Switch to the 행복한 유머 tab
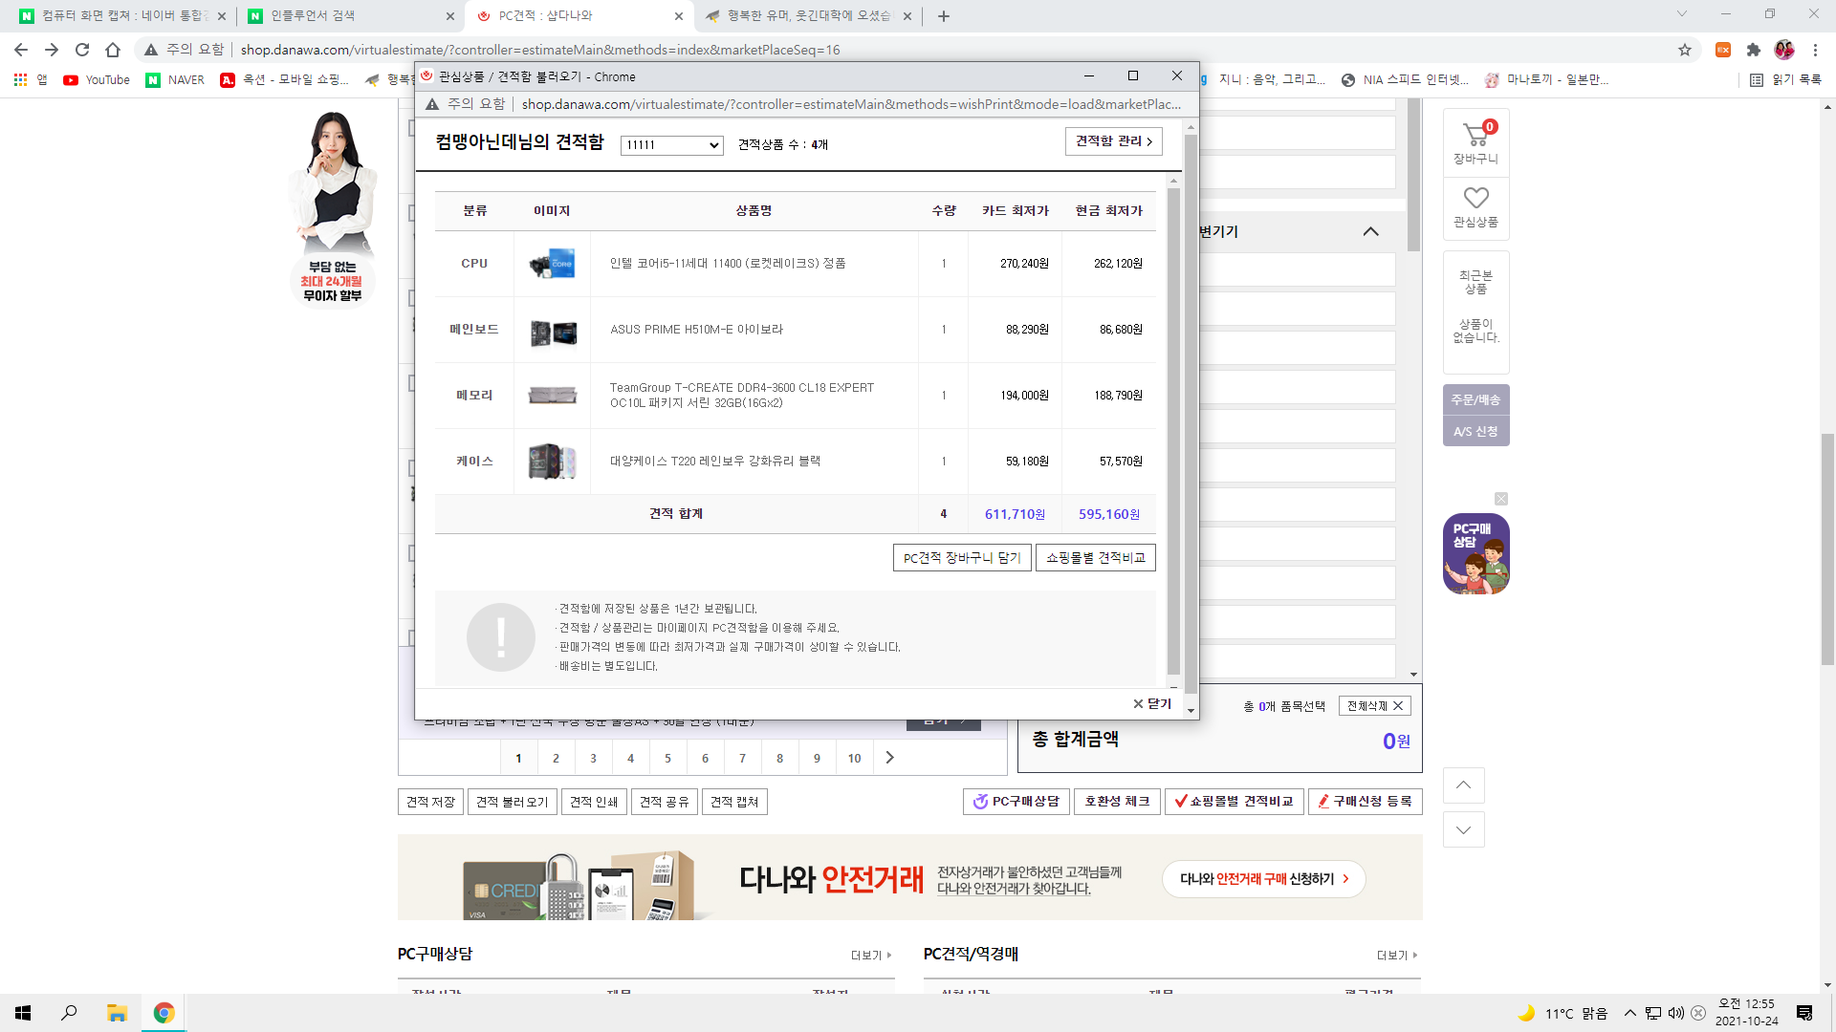1836x1032 pixels. (809, 15)
